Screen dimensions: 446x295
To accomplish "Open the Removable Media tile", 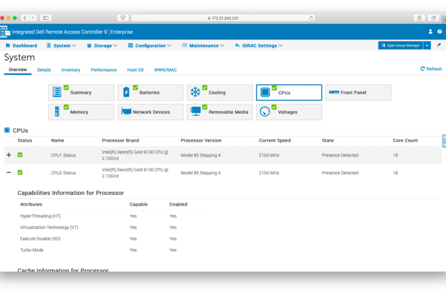I will [220, 112].
